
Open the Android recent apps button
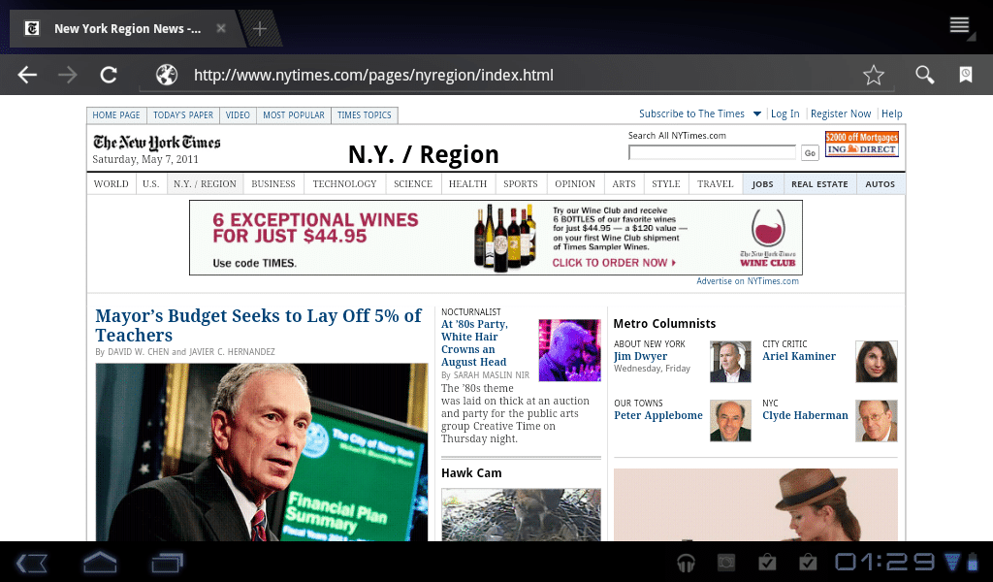pyautogui.click(x=167, y=563)
